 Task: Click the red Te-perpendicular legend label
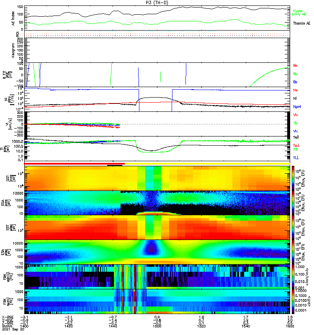pyautogui.click(x=296, y=145)
